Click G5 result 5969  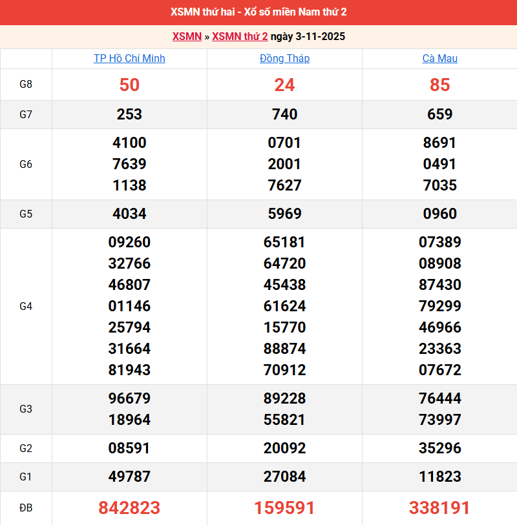pyautogui.click(x=284, y=214)
